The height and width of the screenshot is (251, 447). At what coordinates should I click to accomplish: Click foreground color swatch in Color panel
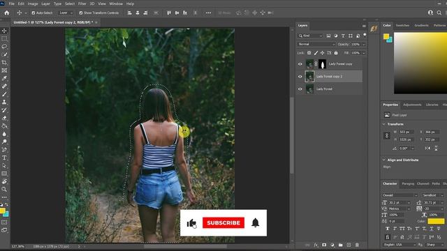pyautogui.click(x=386, y=36)
